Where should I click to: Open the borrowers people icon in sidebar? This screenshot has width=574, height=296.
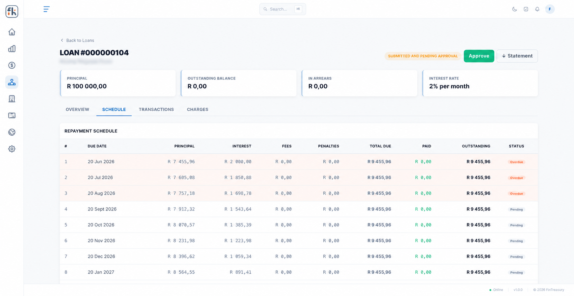point(12,82)
